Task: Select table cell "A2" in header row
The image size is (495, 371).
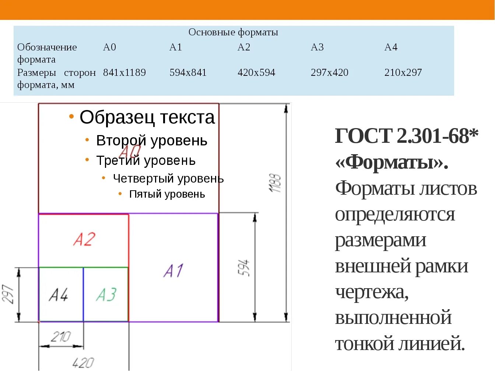Action: coord(244,47)
